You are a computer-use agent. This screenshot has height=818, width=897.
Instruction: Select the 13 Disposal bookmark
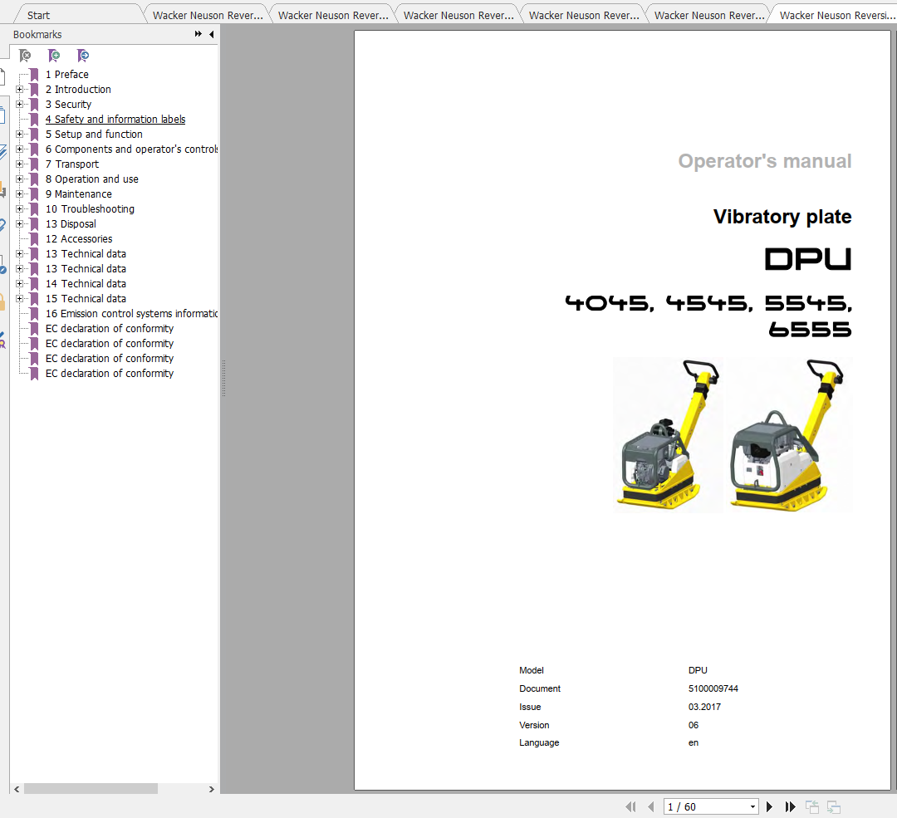point(71,223)
